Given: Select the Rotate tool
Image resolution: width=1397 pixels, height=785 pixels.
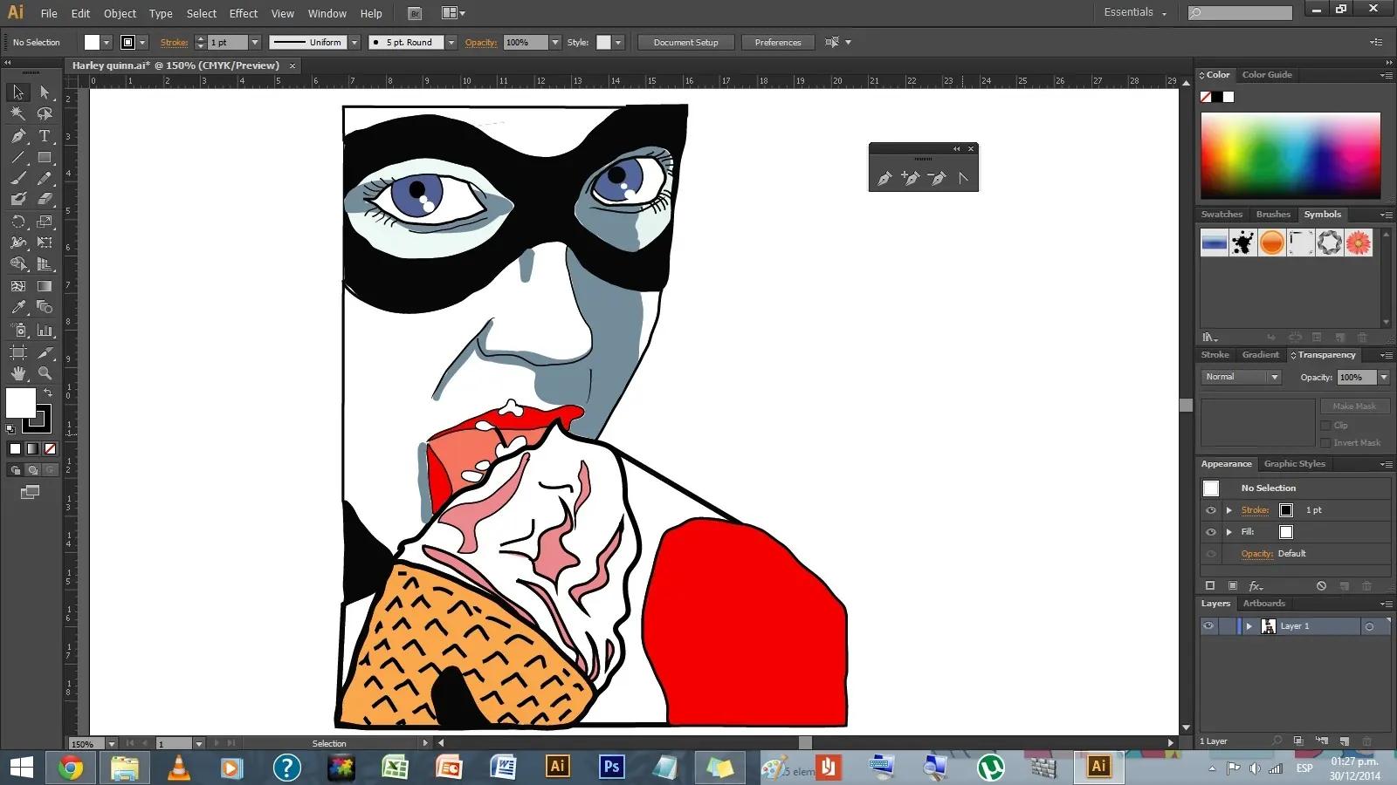Looking at the screenshot, I should click(x=18, y=222).
